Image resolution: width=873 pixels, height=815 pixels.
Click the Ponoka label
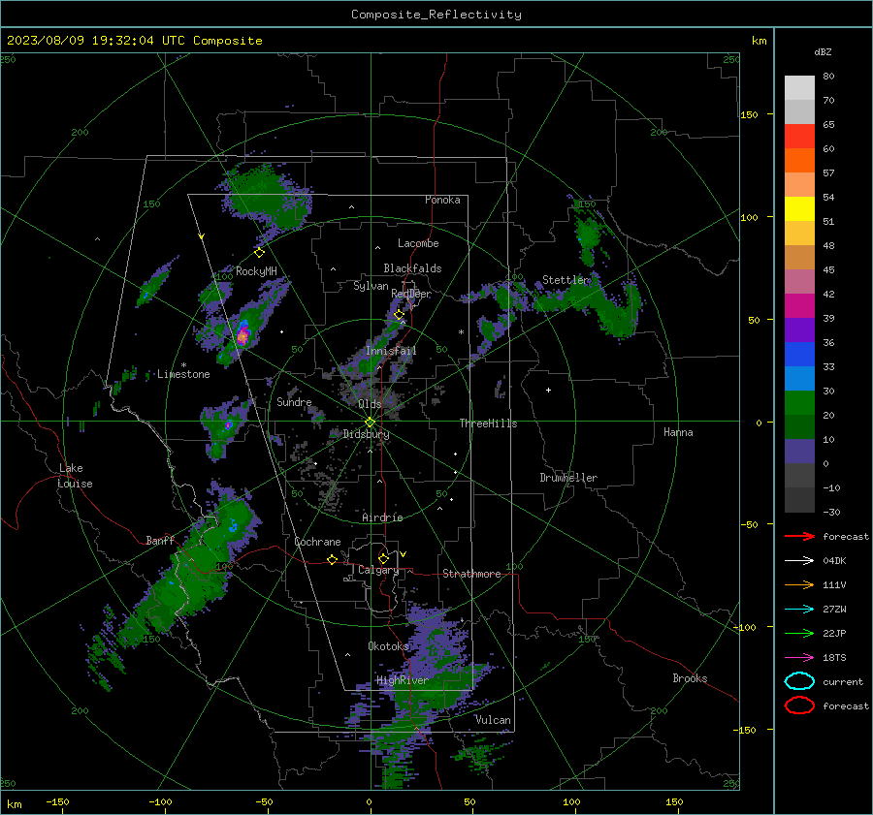(x=442, y=200)
